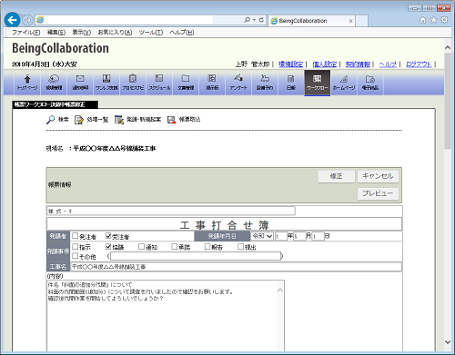
Task: Uncheck the 受注者 checkbox
Action: (108, 236)
